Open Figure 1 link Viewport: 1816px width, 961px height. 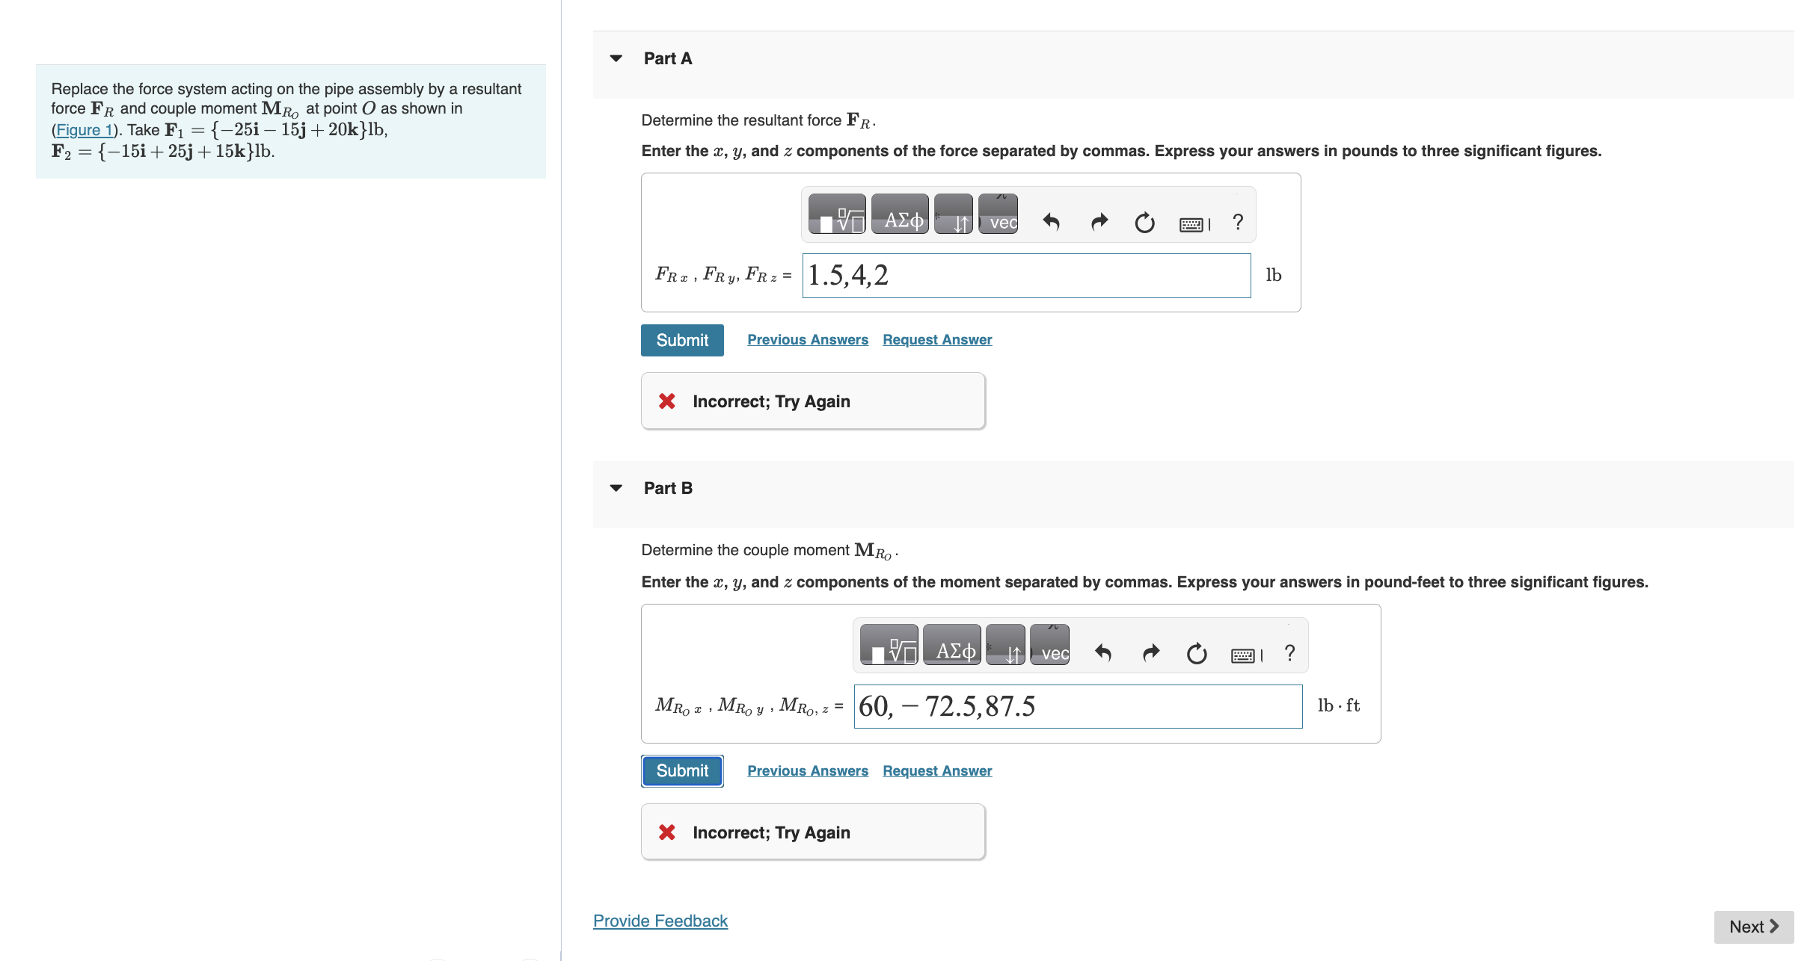(84, 130)
